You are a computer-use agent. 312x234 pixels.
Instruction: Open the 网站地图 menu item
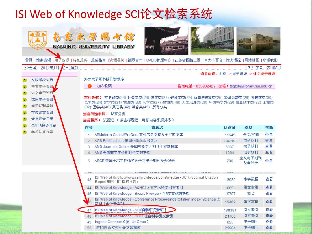point(252,60)
